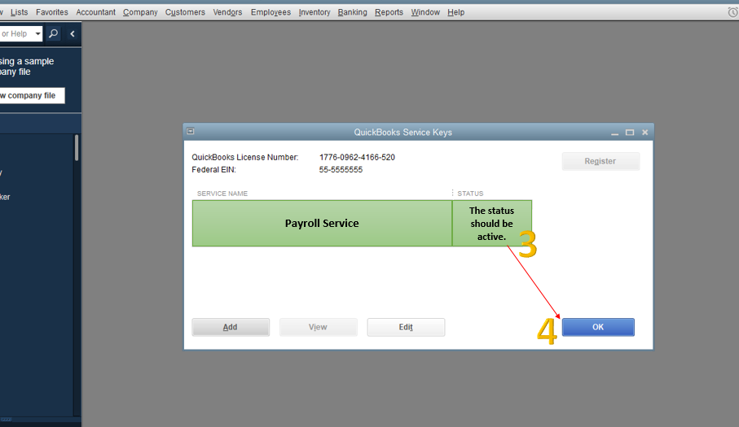Click the Federal EIN value 55-5555555
The width and height of the screenshot is (739, 427).
pyautogui.click(x=341, y=169)
